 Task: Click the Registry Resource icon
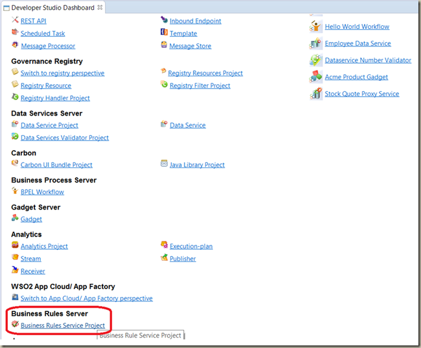[x=15, y=84]
